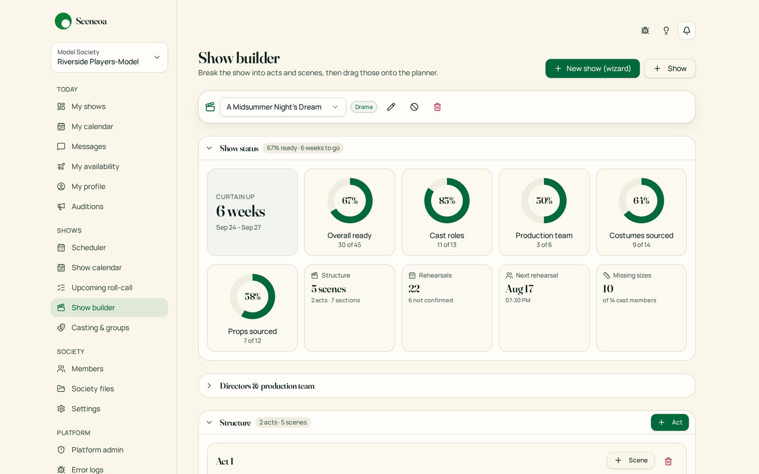
Task: Expand Directors & production team section
Action: coord(209,386)
